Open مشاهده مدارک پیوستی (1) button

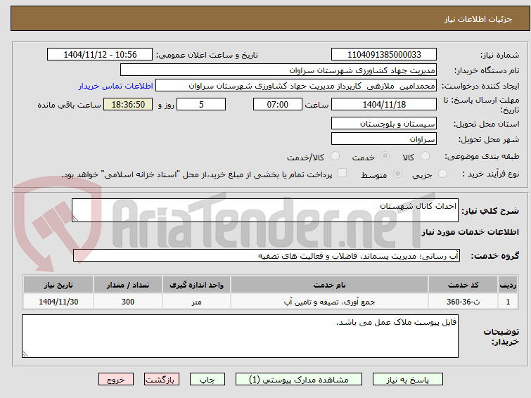pyautogui.click(x=299, y=380)
